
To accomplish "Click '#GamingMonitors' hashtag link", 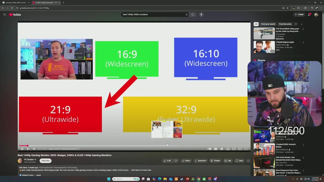I will pos(46,168).
